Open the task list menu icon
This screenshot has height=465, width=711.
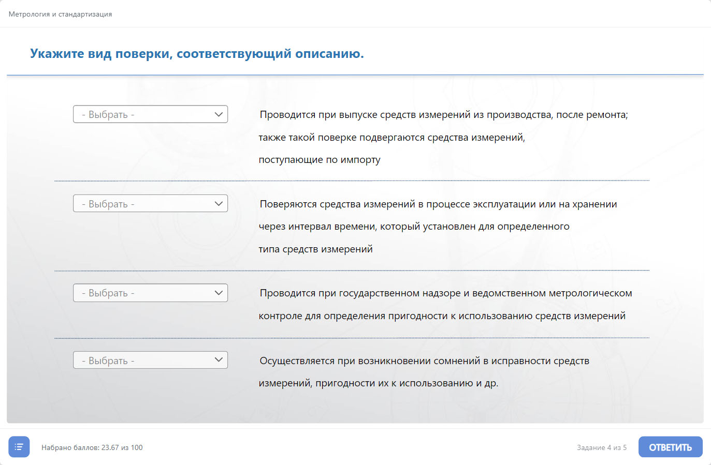tap(19, 447)
